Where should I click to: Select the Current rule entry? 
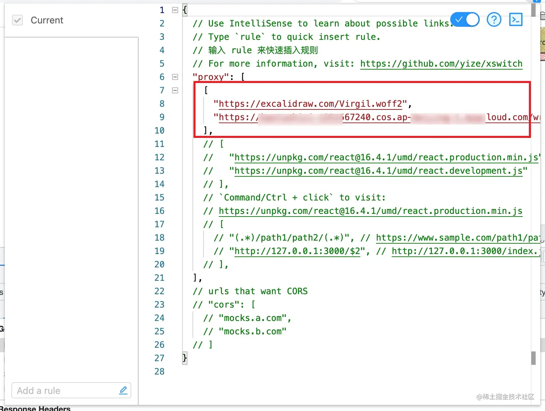47,20
